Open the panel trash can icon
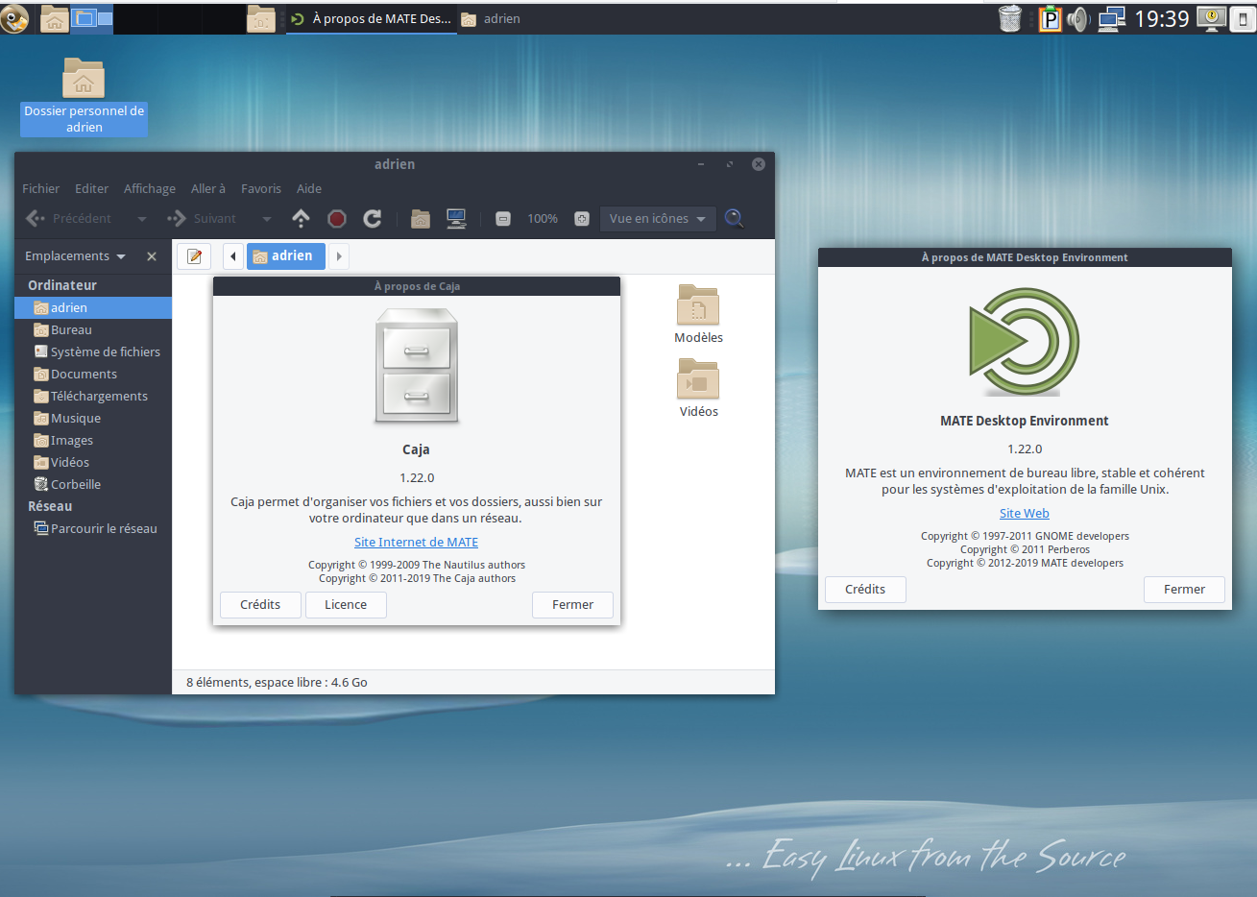The height and width of the screenshot is (897, 1257). point(1010,18)
